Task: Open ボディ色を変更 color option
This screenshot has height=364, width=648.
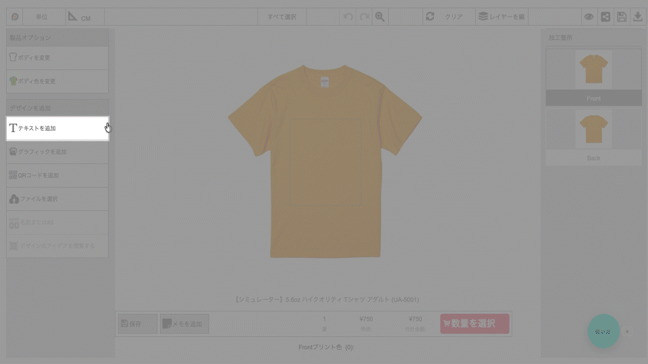Action: click(57, 82)
